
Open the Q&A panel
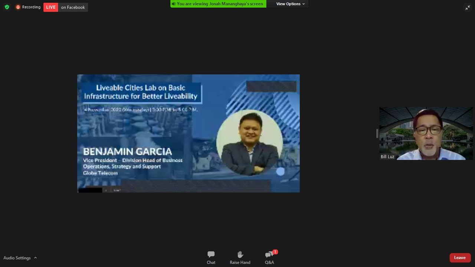pyautogui.click(x=269, y=257)
